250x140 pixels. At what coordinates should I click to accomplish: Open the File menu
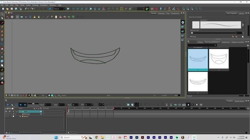tap(2, 5)
